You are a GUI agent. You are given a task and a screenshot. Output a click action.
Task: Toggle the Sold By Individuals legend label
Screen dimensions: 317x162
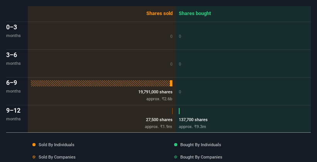pos(56,145)
